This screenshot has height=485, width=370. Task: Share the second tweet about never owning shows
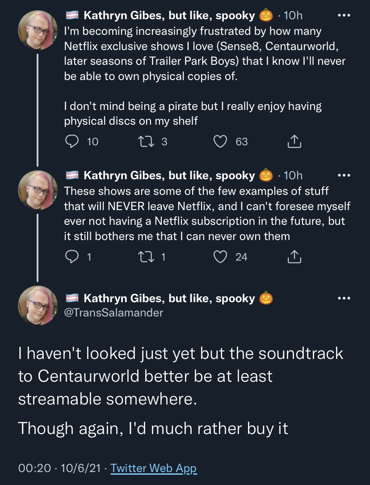[x=294, y=257]
